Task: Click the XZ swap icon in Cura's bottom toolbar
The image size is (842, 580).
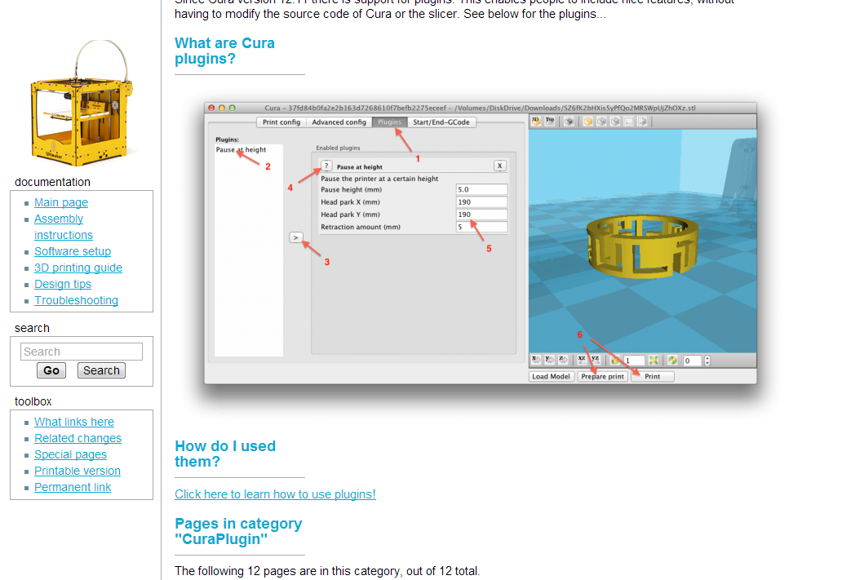Action: (x=582, y=360)
